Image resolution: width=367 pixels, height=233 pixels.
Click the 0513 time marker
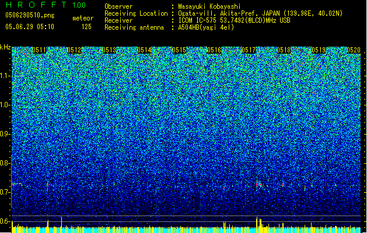(109, 50)
